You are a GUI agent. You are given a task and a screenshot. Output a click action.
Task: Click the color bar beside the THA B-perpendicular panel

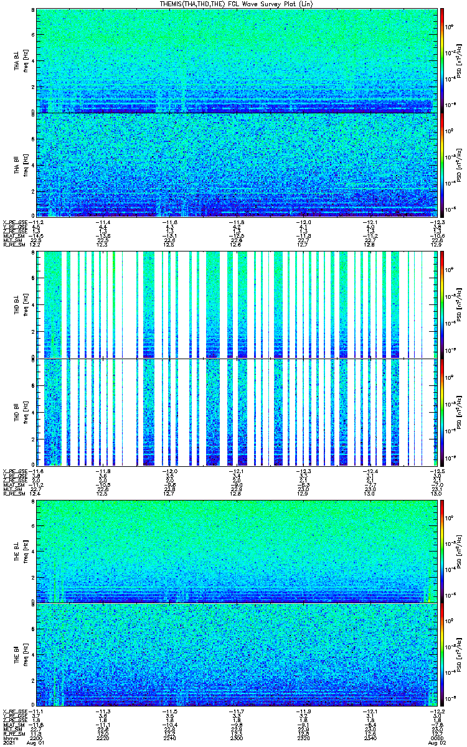[442, 61]
